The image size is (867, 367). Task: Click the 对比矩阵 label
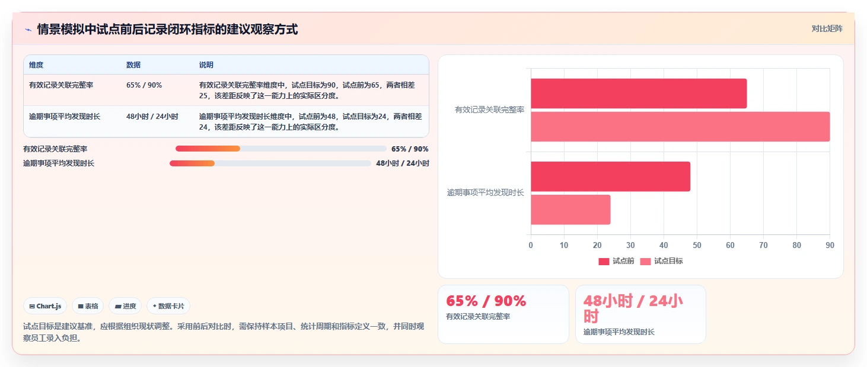827,28
